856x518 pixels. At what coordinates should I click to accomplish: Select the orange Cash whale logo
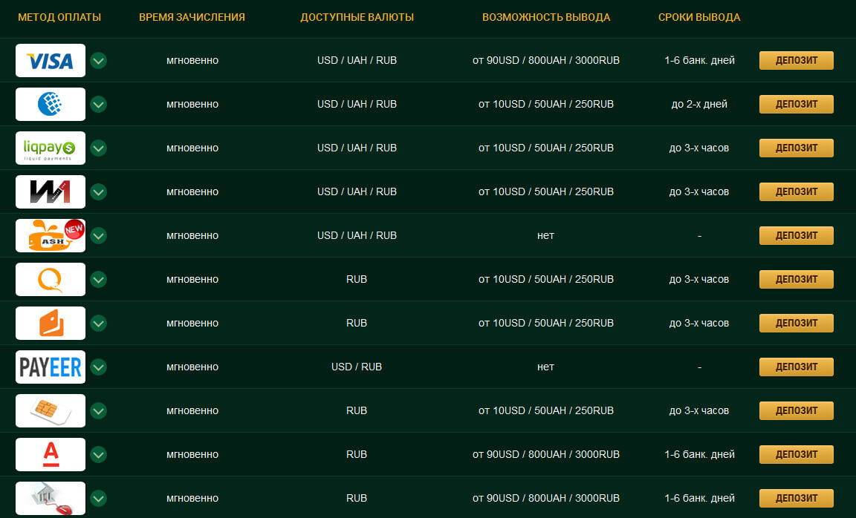51,235
